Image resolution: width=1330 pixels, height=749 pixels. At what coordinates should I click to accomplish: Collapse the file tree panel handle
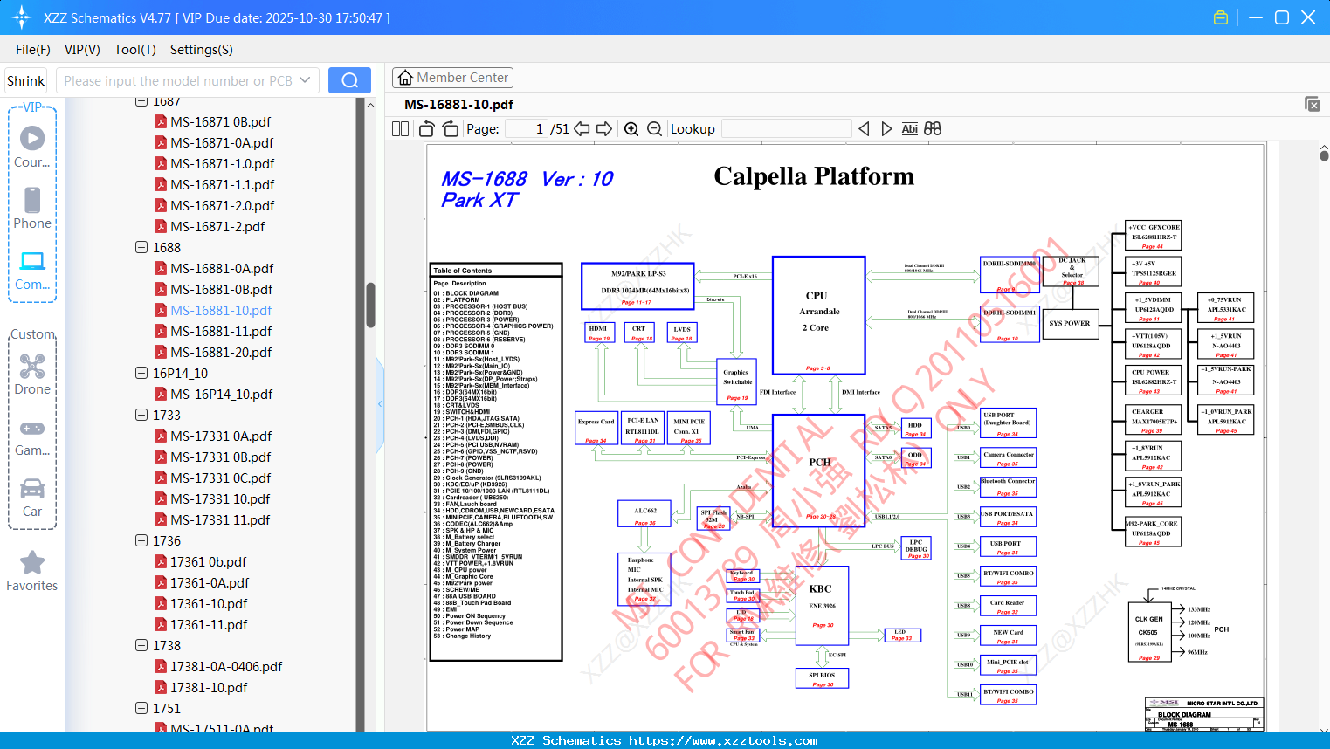point(380,403)
